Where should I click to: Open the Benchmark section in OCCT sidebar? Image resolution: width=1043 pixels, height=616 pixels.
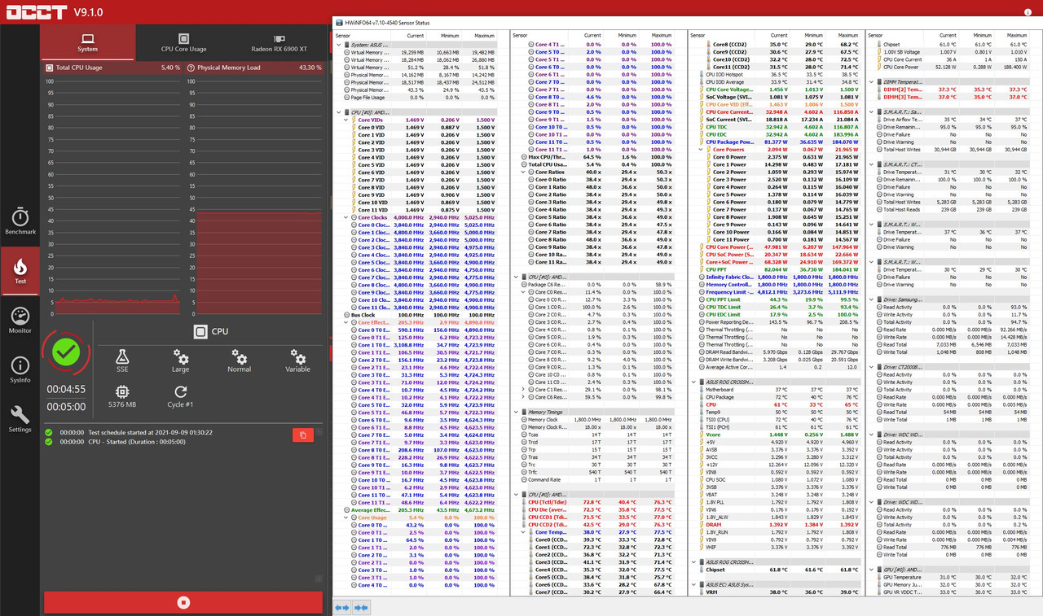click(x=20, y=221)
